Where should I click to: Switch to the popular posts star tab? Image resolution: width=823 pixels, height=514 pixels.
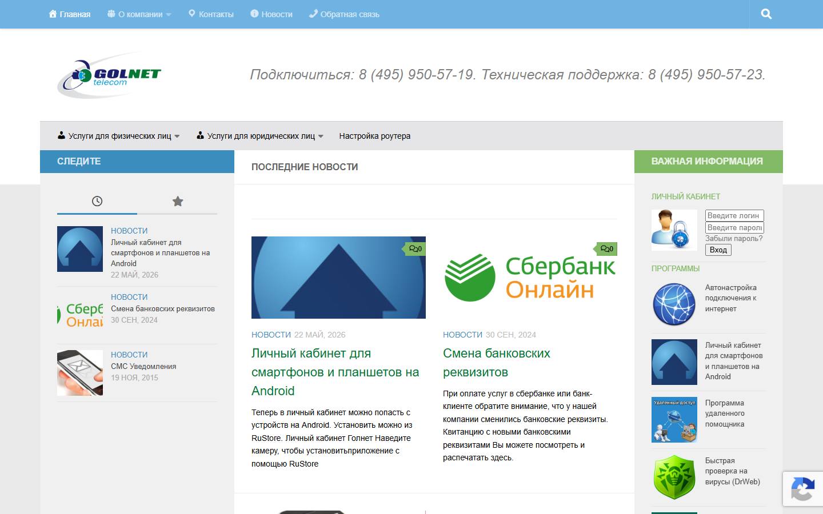[x=178, y=201]
